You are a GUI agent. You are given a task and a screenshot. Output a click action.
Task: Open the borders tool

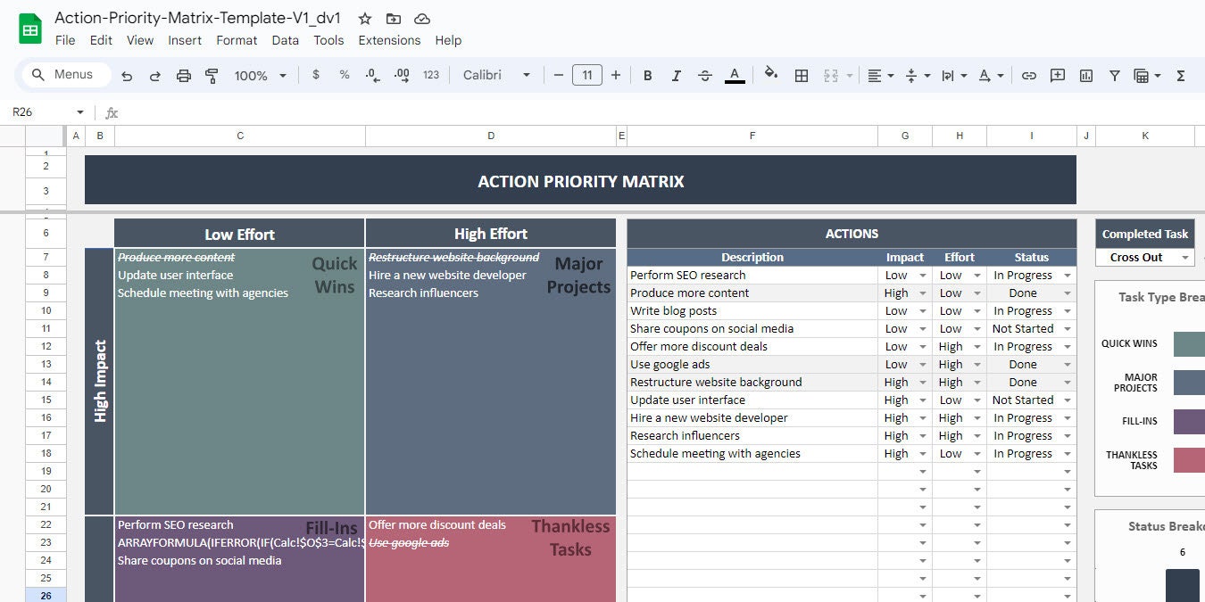(x=801, y=75)
